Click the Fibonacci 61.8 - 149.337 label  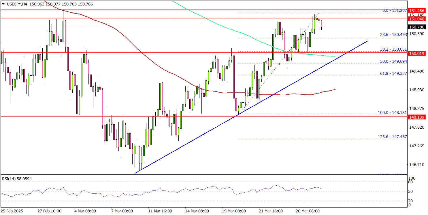(x=393, y=73)
